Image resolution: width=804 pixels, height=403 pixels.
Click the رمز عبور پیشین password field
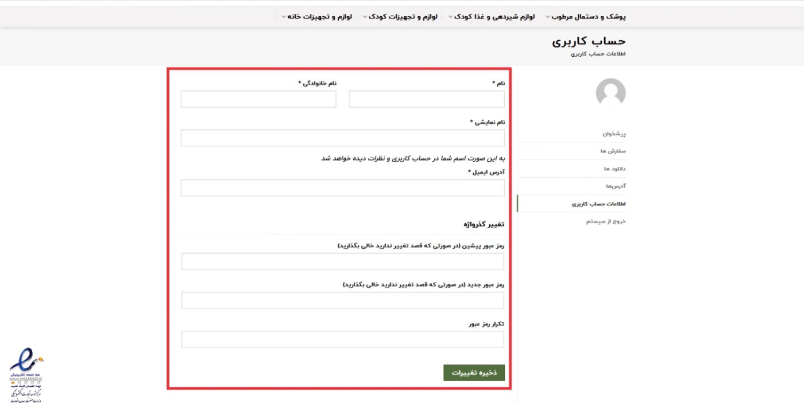click(x=342, y=261)
